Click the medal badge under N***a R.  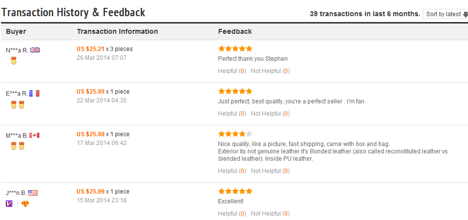pos(13,61)
